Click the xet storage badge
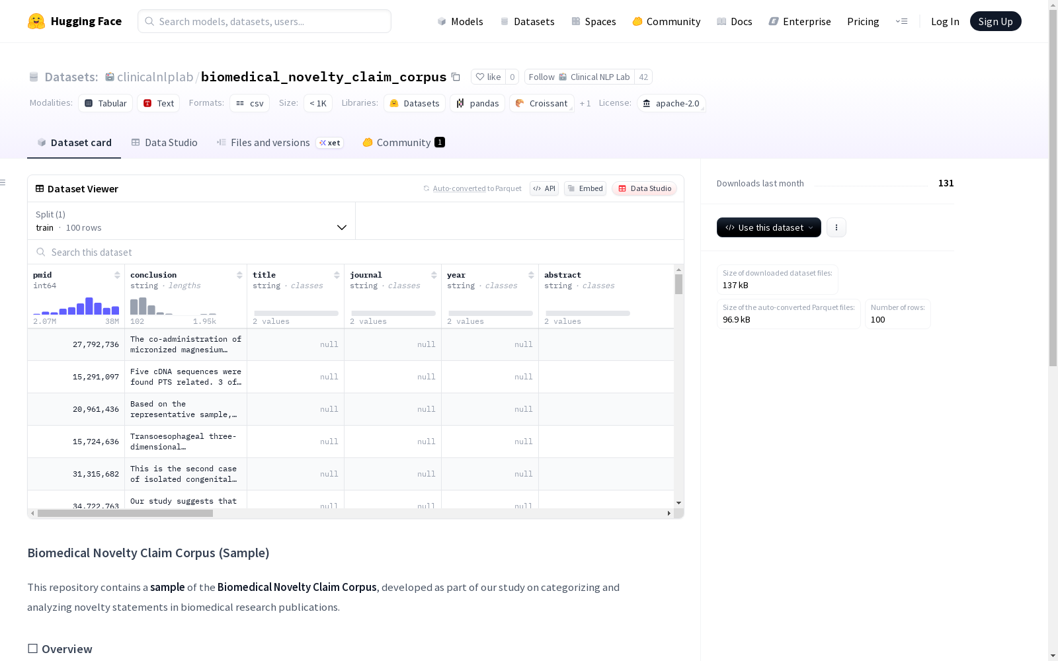 (x=329, y=143)
